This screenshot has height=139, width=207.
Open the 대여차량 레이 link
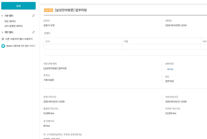[x=170, y=69]
